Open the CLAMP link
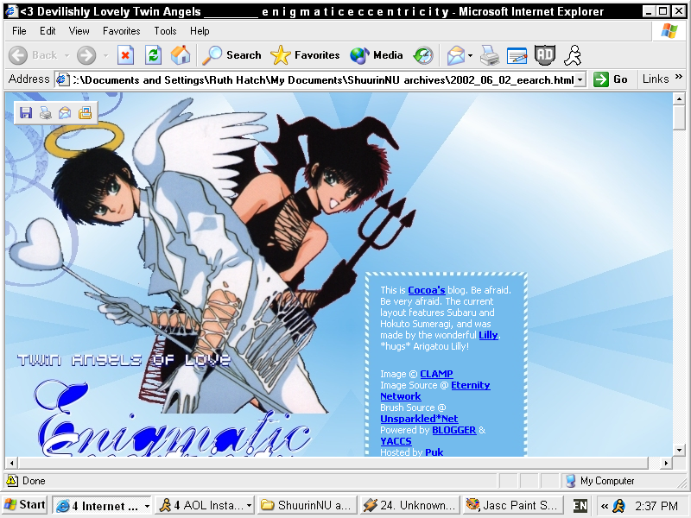Screen dimensions: 691x518 coord(436,374)
